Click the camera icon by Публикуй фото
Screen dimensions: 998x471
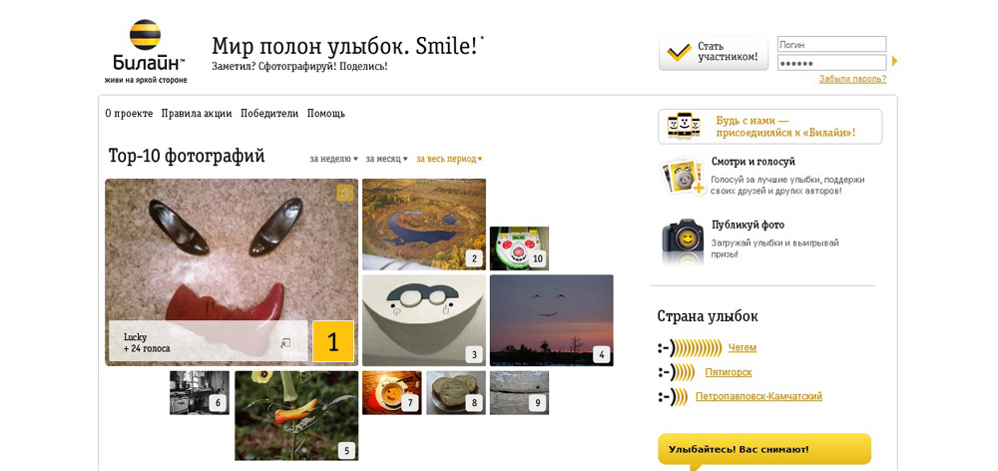[x=683, y=241]
